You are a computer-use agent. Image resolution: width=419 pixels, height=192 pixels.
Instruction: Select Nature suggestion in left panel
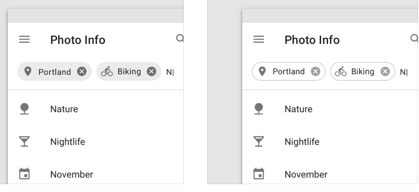click(x=96, y=109)
